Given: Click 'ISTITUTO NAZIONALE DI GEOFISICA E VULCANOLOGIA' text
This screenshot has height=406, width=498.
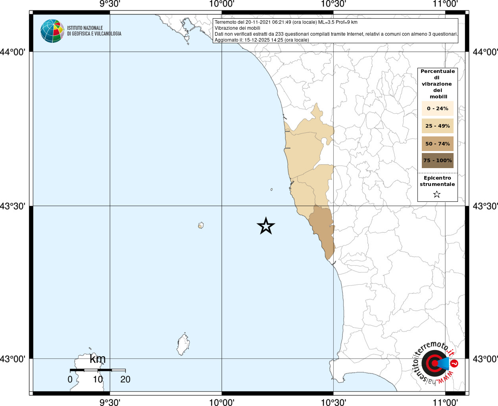Looking at the screenshot, I should pos(94,31).
